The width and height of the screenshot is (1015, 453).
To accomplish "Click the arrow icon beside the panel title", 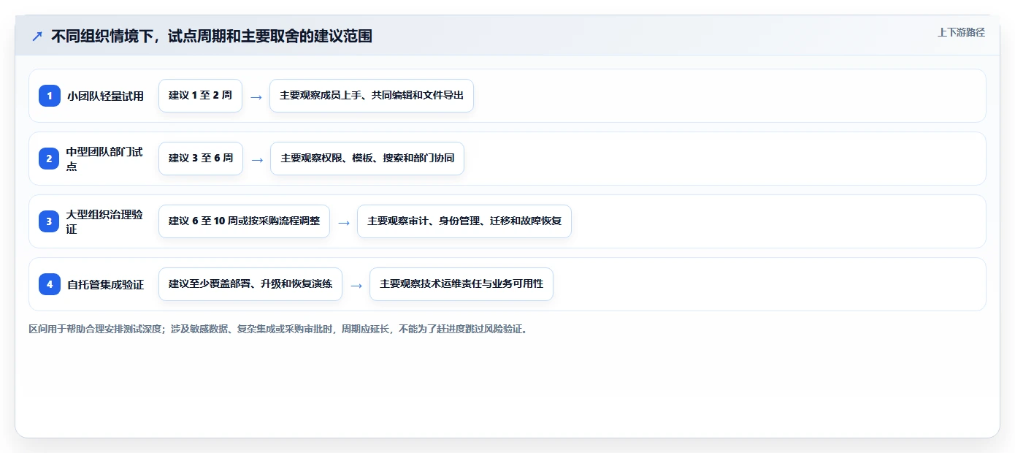I will click(x=37, y=36).
